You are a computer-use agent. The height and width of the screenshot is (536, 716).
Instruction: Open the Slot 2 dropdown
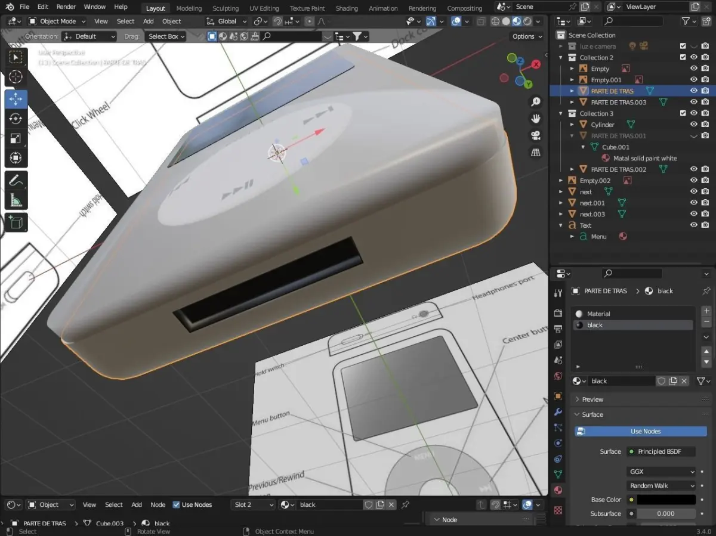click(253, 504)
